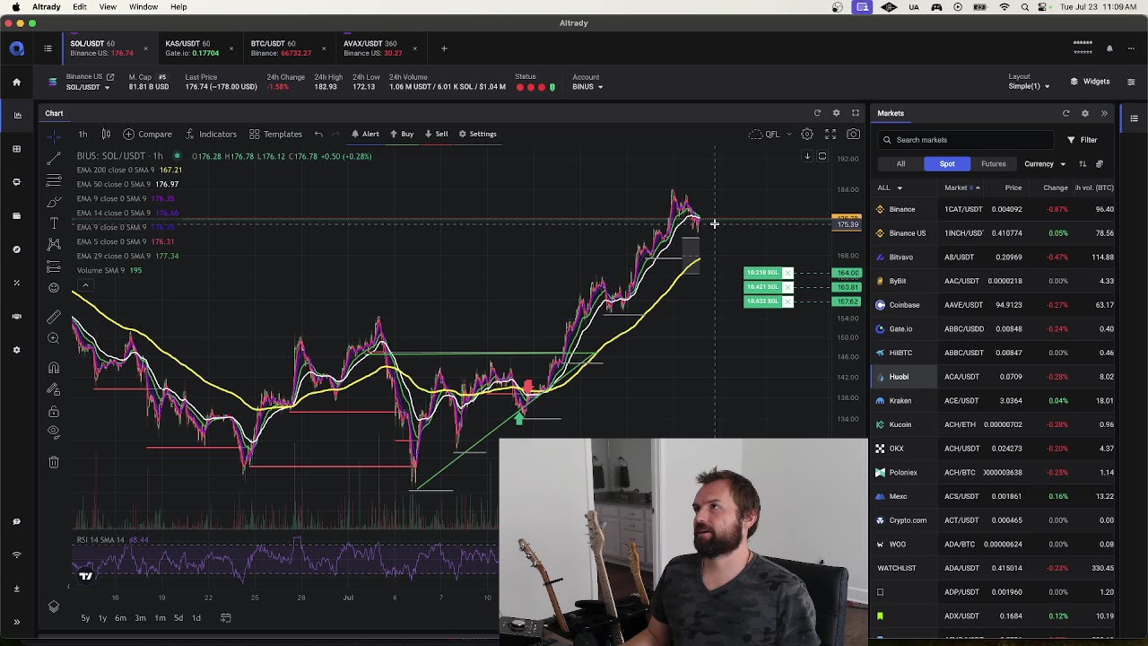
Task: Undo the last chart action
Action: click(318, 134)
